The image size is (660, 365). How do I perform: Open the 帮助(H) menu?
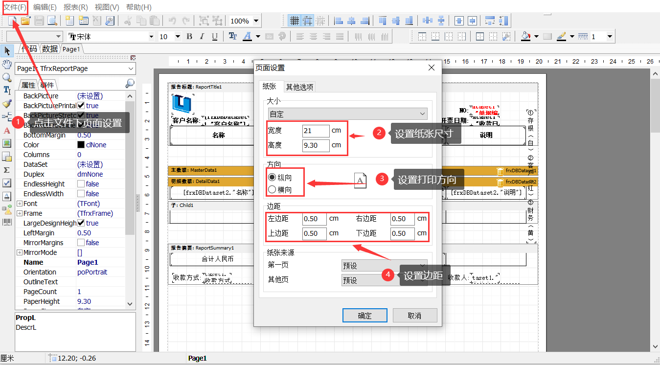click(x=139, y=7)
